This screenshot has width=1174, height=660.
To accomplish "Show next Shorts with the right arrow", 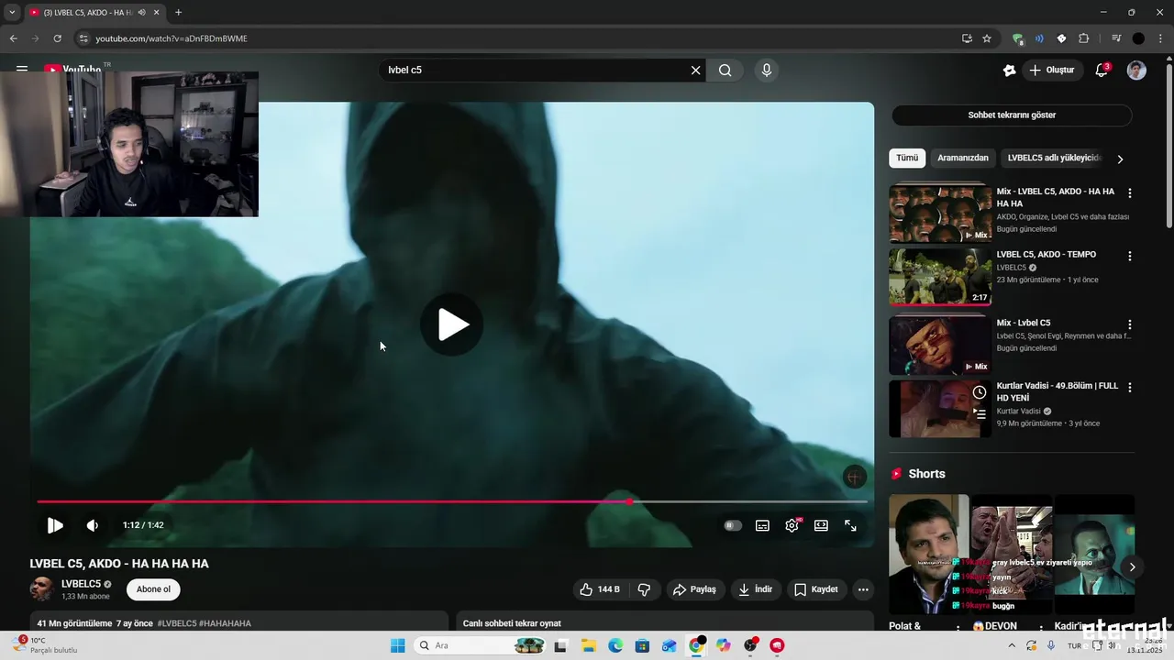I will click(1132, 566).
